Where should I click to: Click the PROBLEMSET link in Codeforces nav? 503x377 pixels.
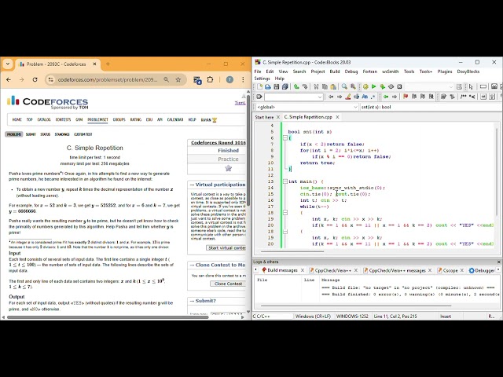coord(97,119)
